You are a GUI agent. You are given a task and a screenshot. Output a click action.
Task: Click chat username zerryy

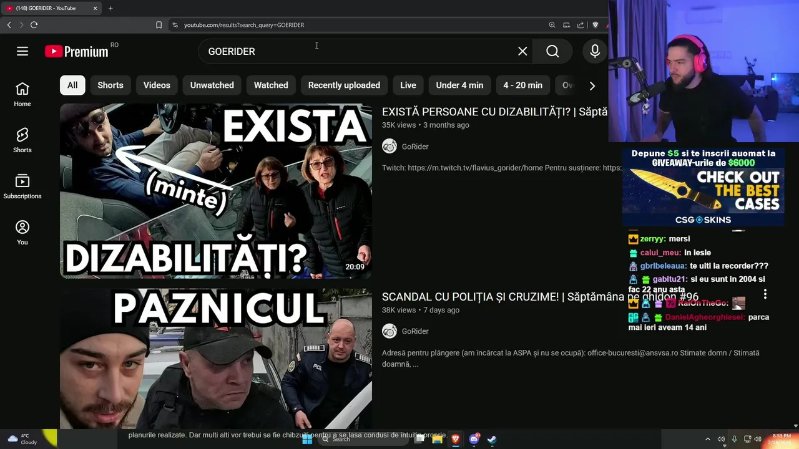[x=652, y=239]
